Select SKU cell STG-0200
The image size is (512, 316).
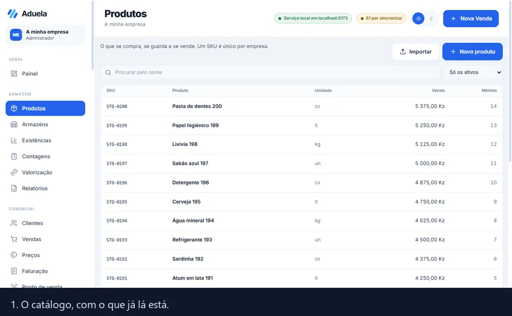point(117,107)
